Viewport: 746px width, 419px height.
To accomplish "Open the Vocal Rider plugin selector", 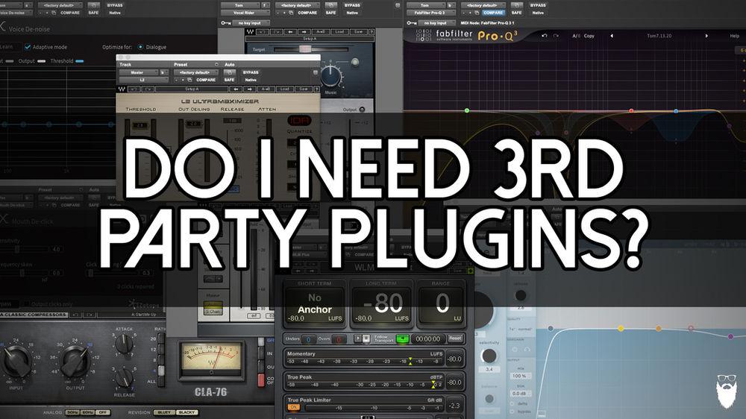I will tap(244, 13).
